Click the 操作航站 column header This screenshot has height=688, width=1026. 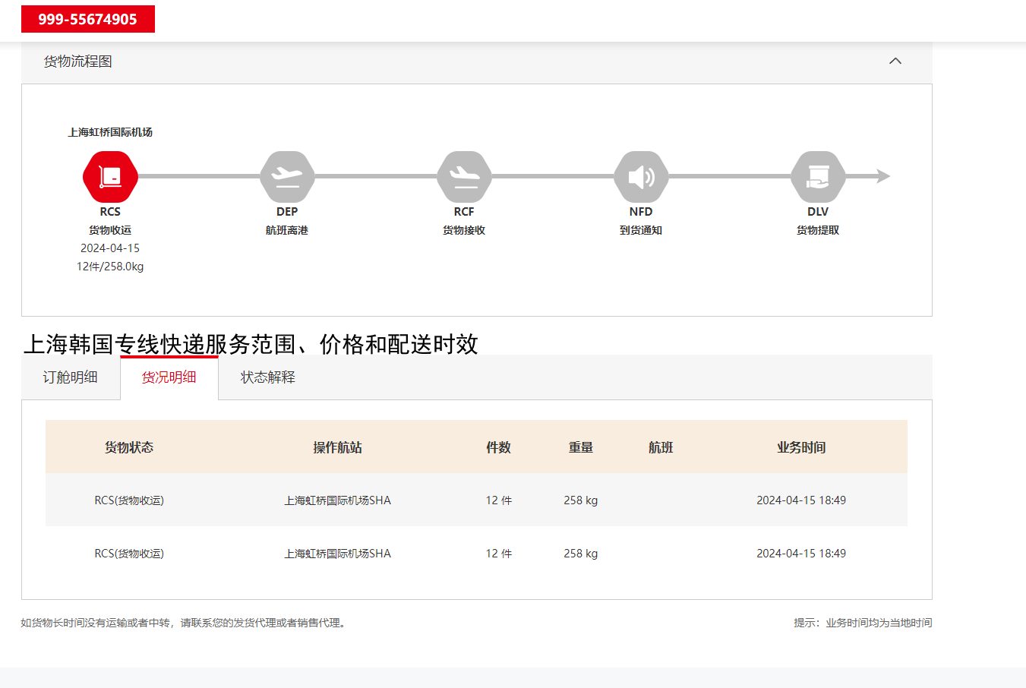337,447
